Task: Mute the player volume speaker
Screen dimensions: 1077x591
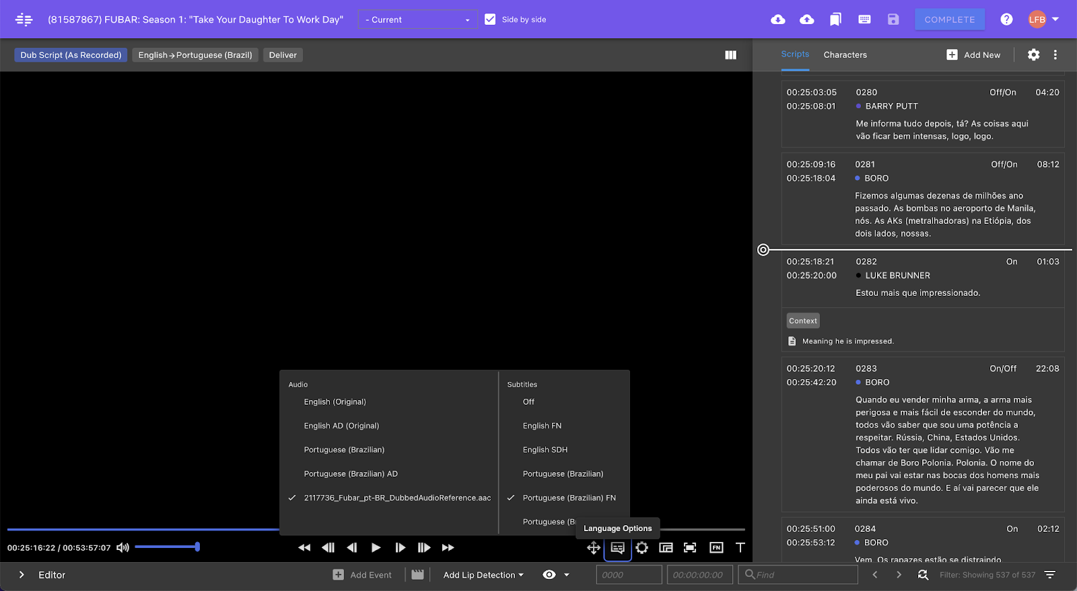Action: (123, 547)
